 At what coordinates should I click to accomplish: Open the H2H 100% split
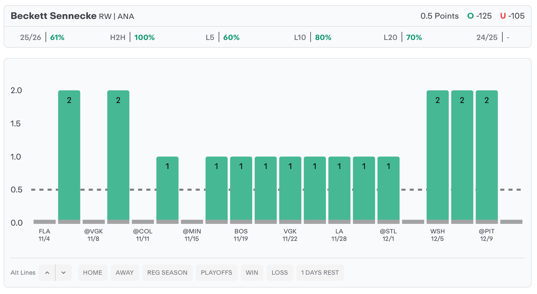click(132, 37)
